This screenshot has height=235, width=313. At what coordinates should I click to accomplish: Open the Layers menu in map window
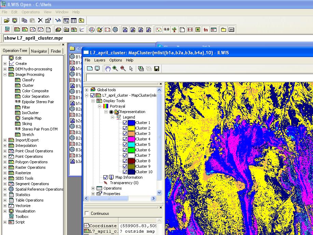(100, 60)
